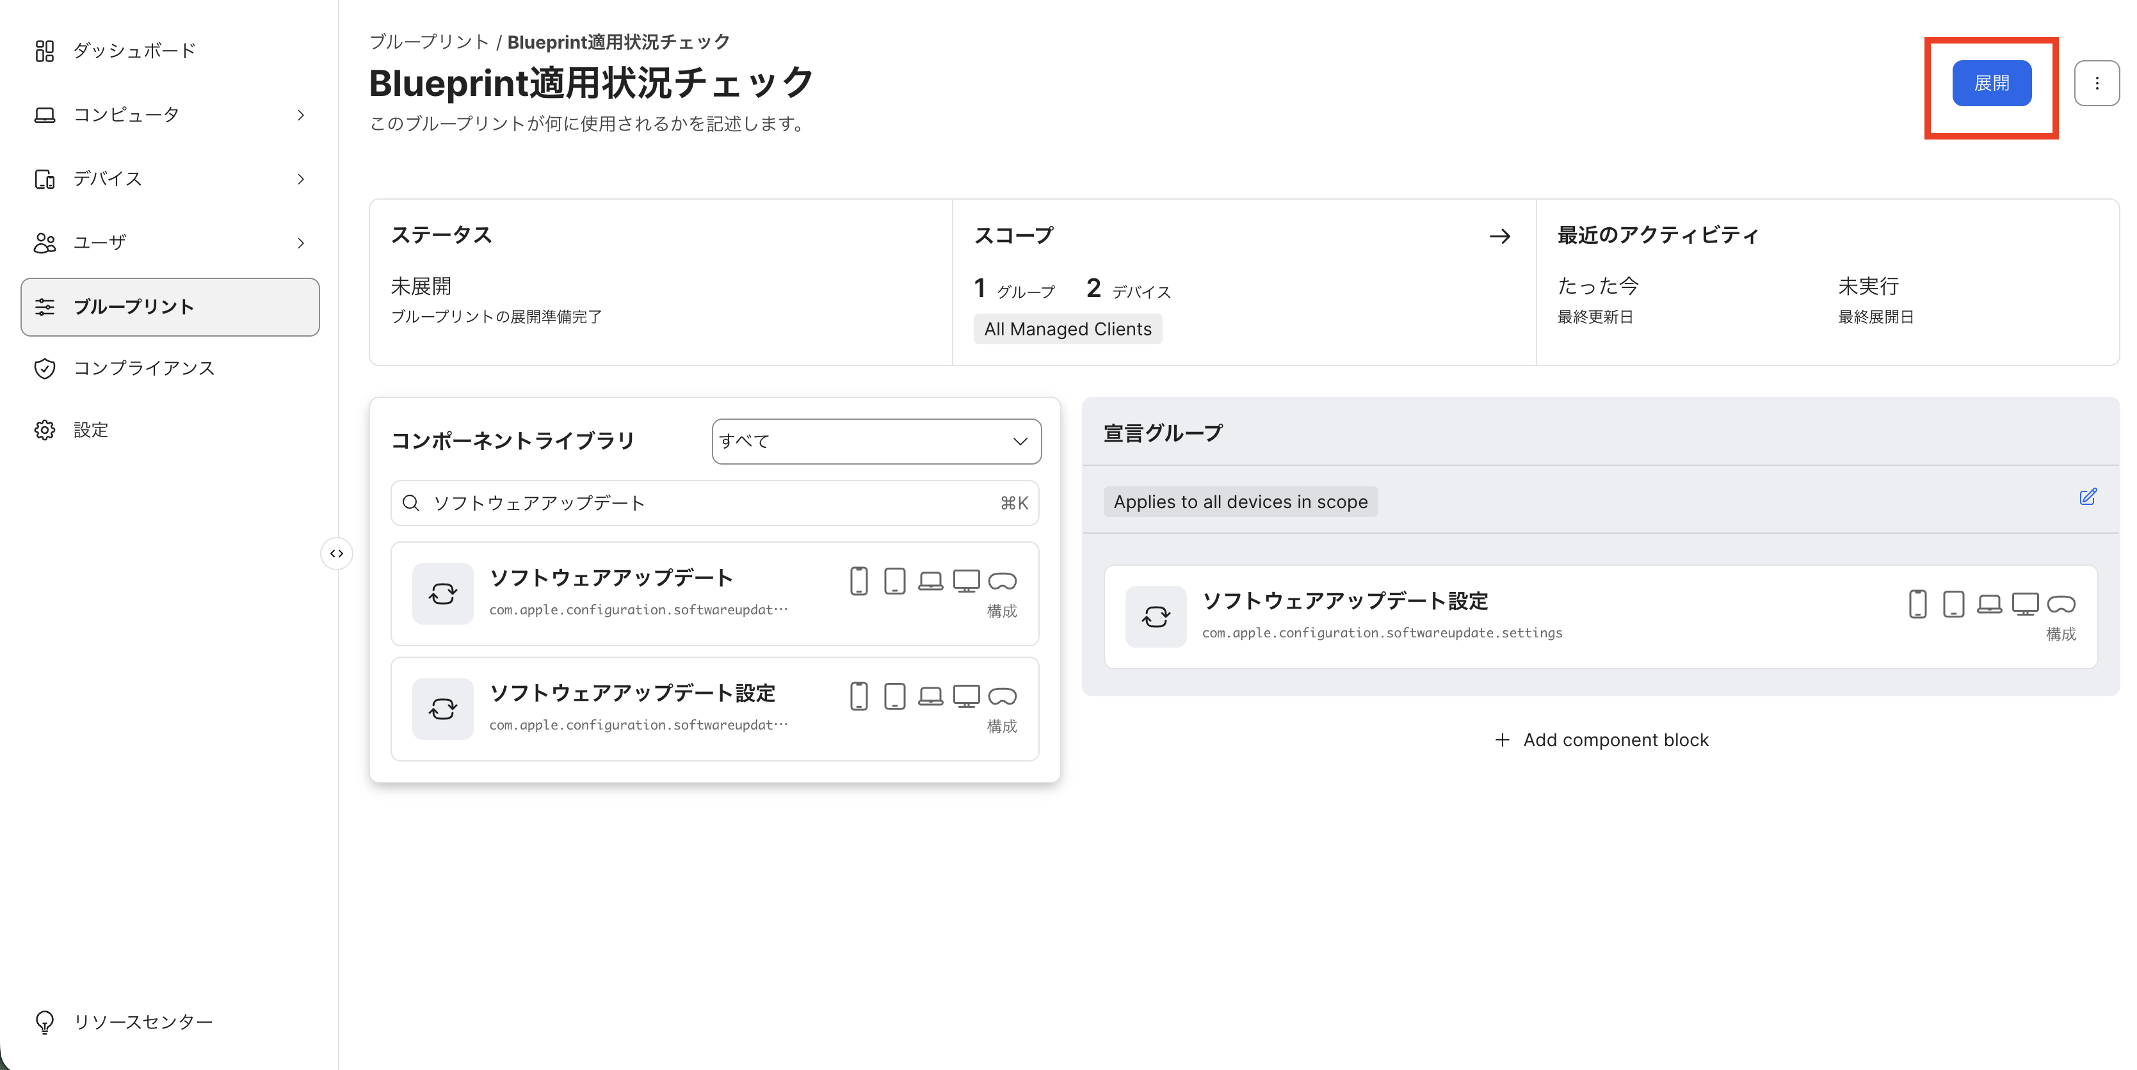Open scope details with arrow icon
Screen dimensions: 2137x1070
[1499, 236]
